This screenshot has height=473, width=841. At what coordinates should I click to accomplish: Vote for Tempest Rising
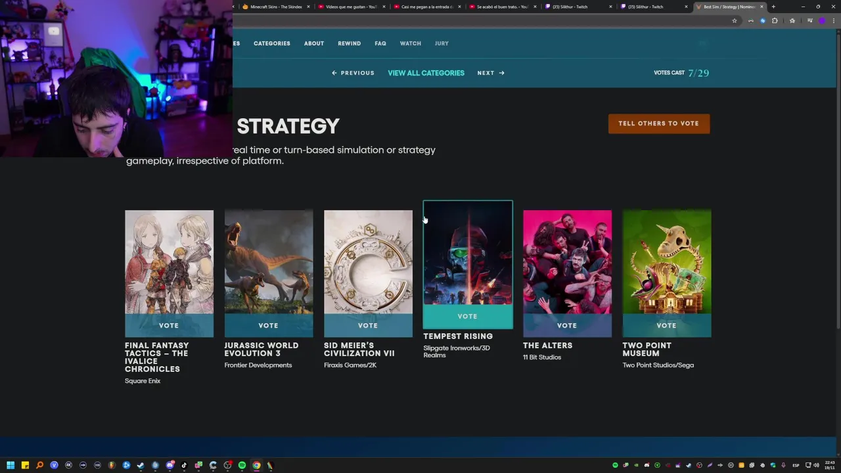pyautogui.click(x=467, y=316)
